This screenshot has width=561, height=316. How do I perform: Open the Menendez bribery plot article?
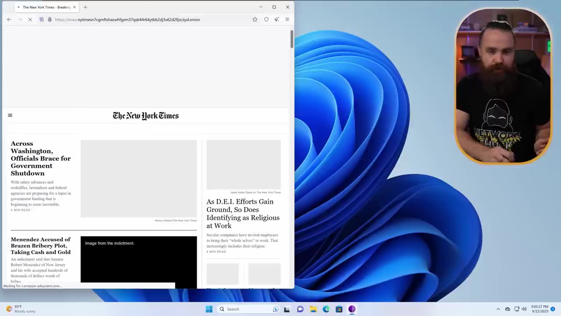[41, 246]
